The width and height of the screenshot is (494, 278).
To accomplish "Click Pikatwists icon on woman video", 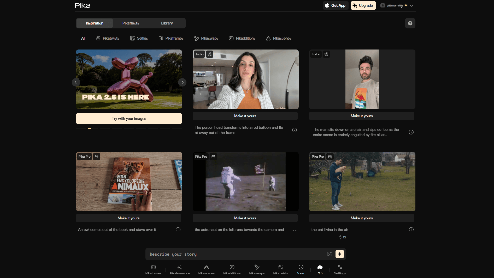I will pos(210,54).
